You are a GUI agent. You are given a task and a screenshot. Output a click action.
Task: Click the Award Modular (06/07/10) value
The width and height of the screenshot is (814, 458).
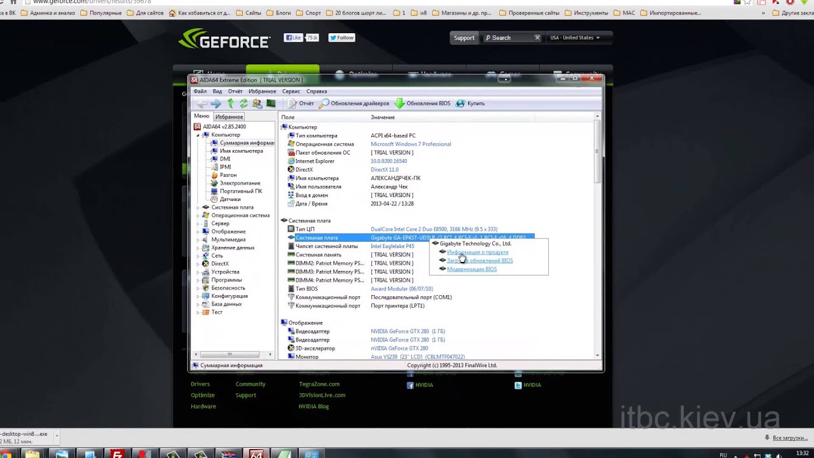(x=402, y=289)
